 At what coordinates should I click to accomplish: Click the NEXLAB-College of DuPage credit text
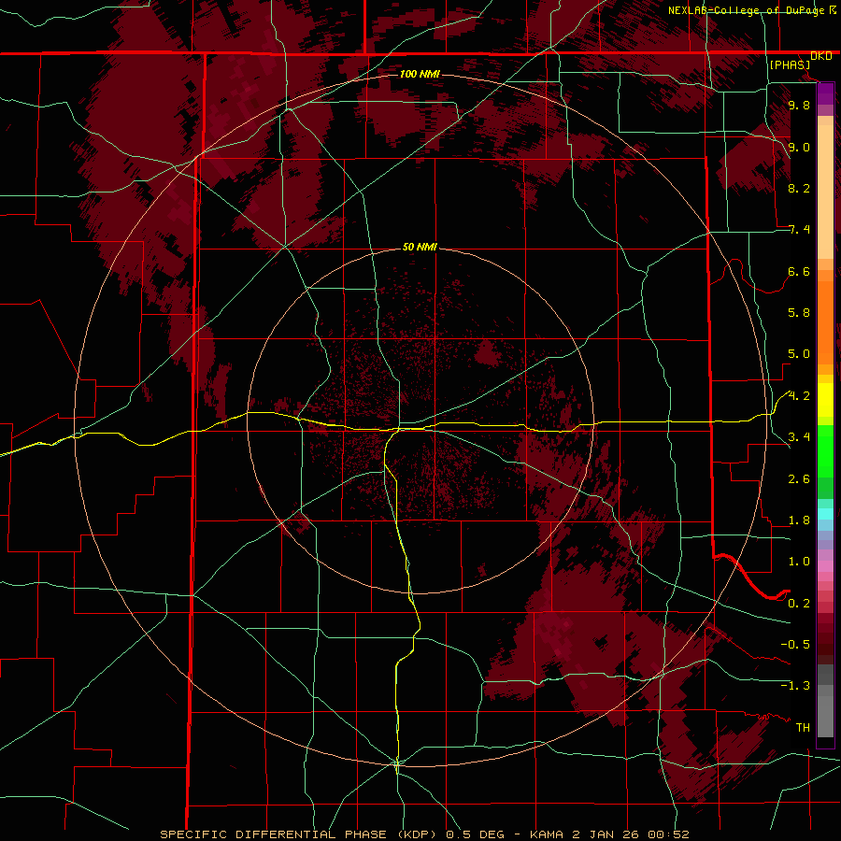pos(748,10)
